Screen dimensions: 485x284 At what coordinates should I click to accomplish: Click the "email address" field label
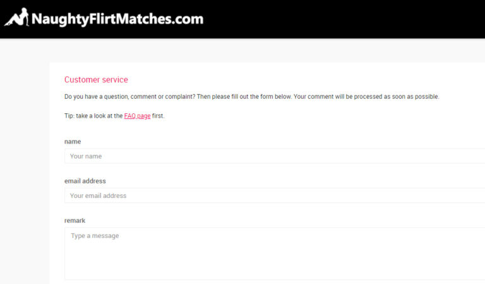(x=85, y=181)
